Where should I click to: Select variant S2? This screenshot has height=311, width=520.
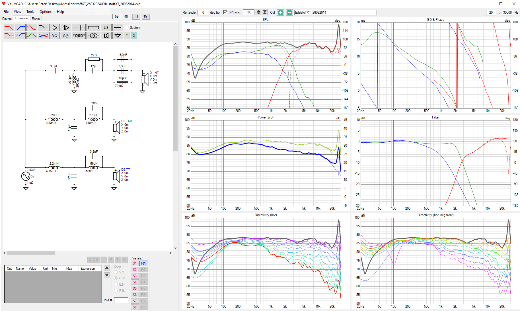[135, 270]
